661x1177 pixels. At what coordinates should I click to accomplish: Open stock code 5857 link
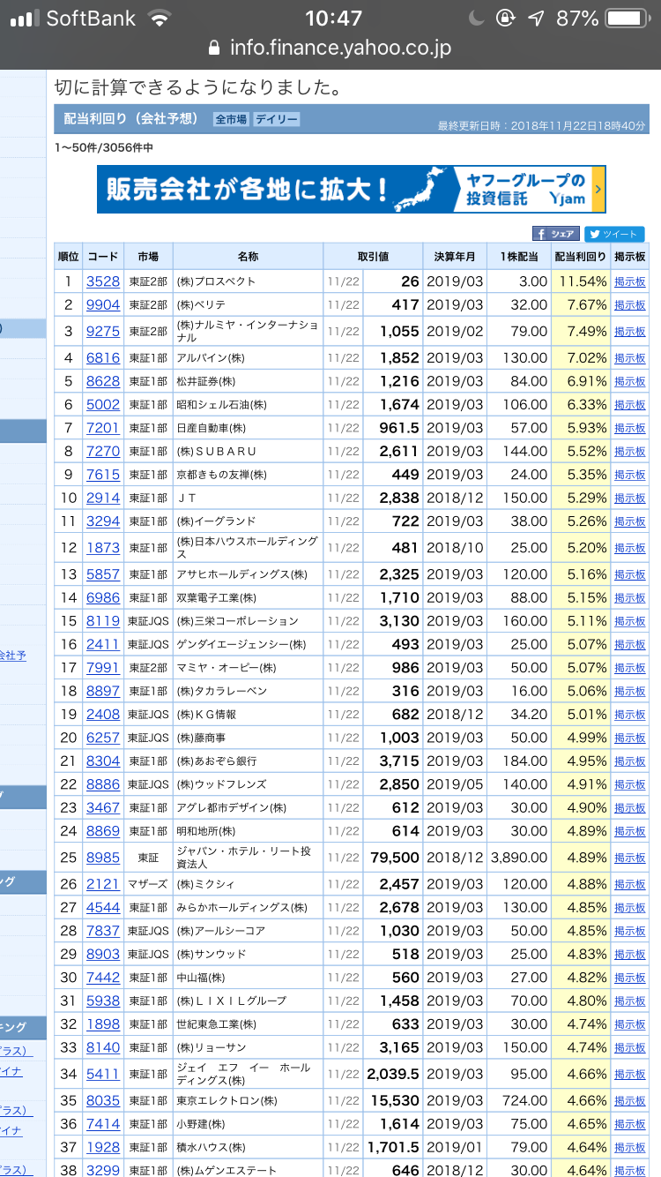[103, 574]
